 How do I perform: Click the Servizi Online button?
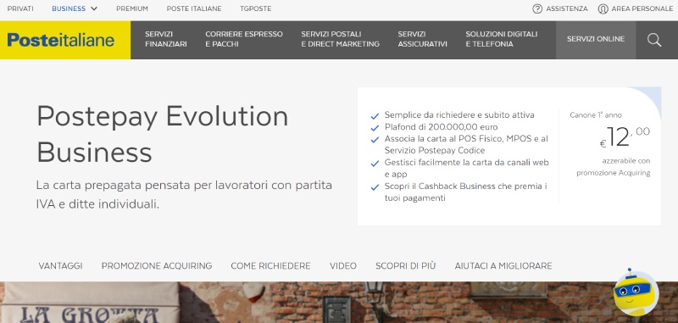[x=596, y=39]
